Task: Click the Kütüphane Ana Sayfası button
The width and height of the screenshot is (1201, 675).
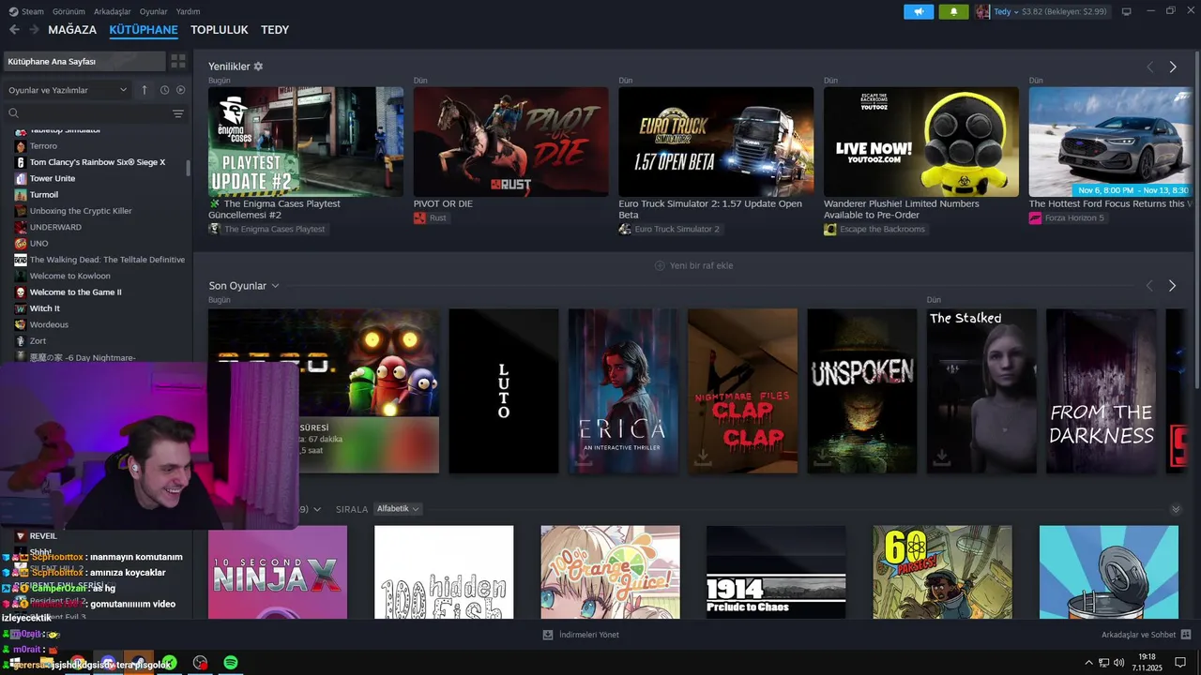Action: tap(84, 61)
